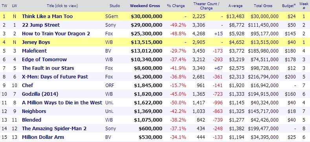Open the 22 Jump Street movie page
This screenshot has width=310, height=142.
coord(41,25)
